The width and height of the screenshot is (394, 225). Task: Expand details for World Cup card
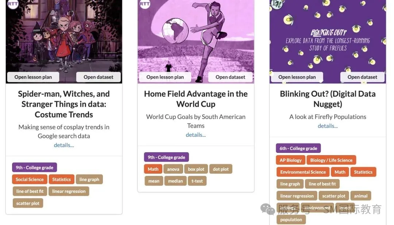pyautogui.click(x=196, y=135)
